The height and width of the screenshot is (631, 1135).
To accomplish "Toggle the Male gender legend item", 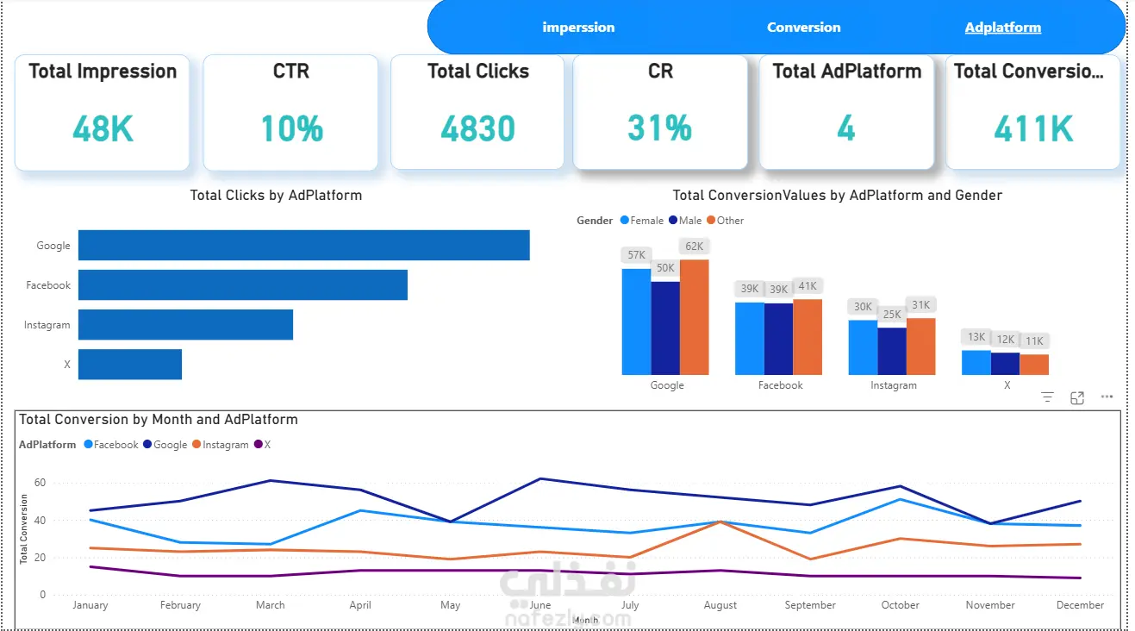I will point(684,221).
